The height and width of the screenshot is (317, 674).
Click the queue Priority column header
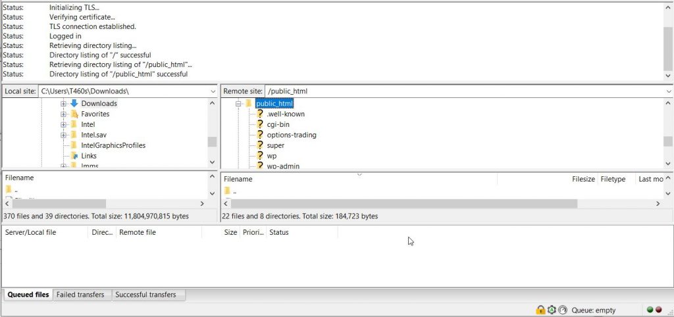pyautogui.click(x=253, y=232)
